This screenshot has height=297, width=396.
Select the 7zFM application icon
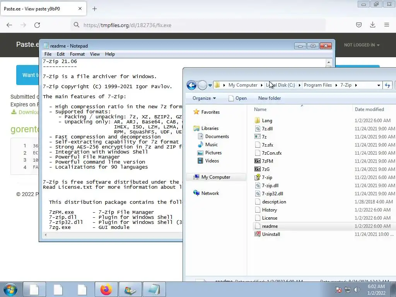(x=257, y=161)
